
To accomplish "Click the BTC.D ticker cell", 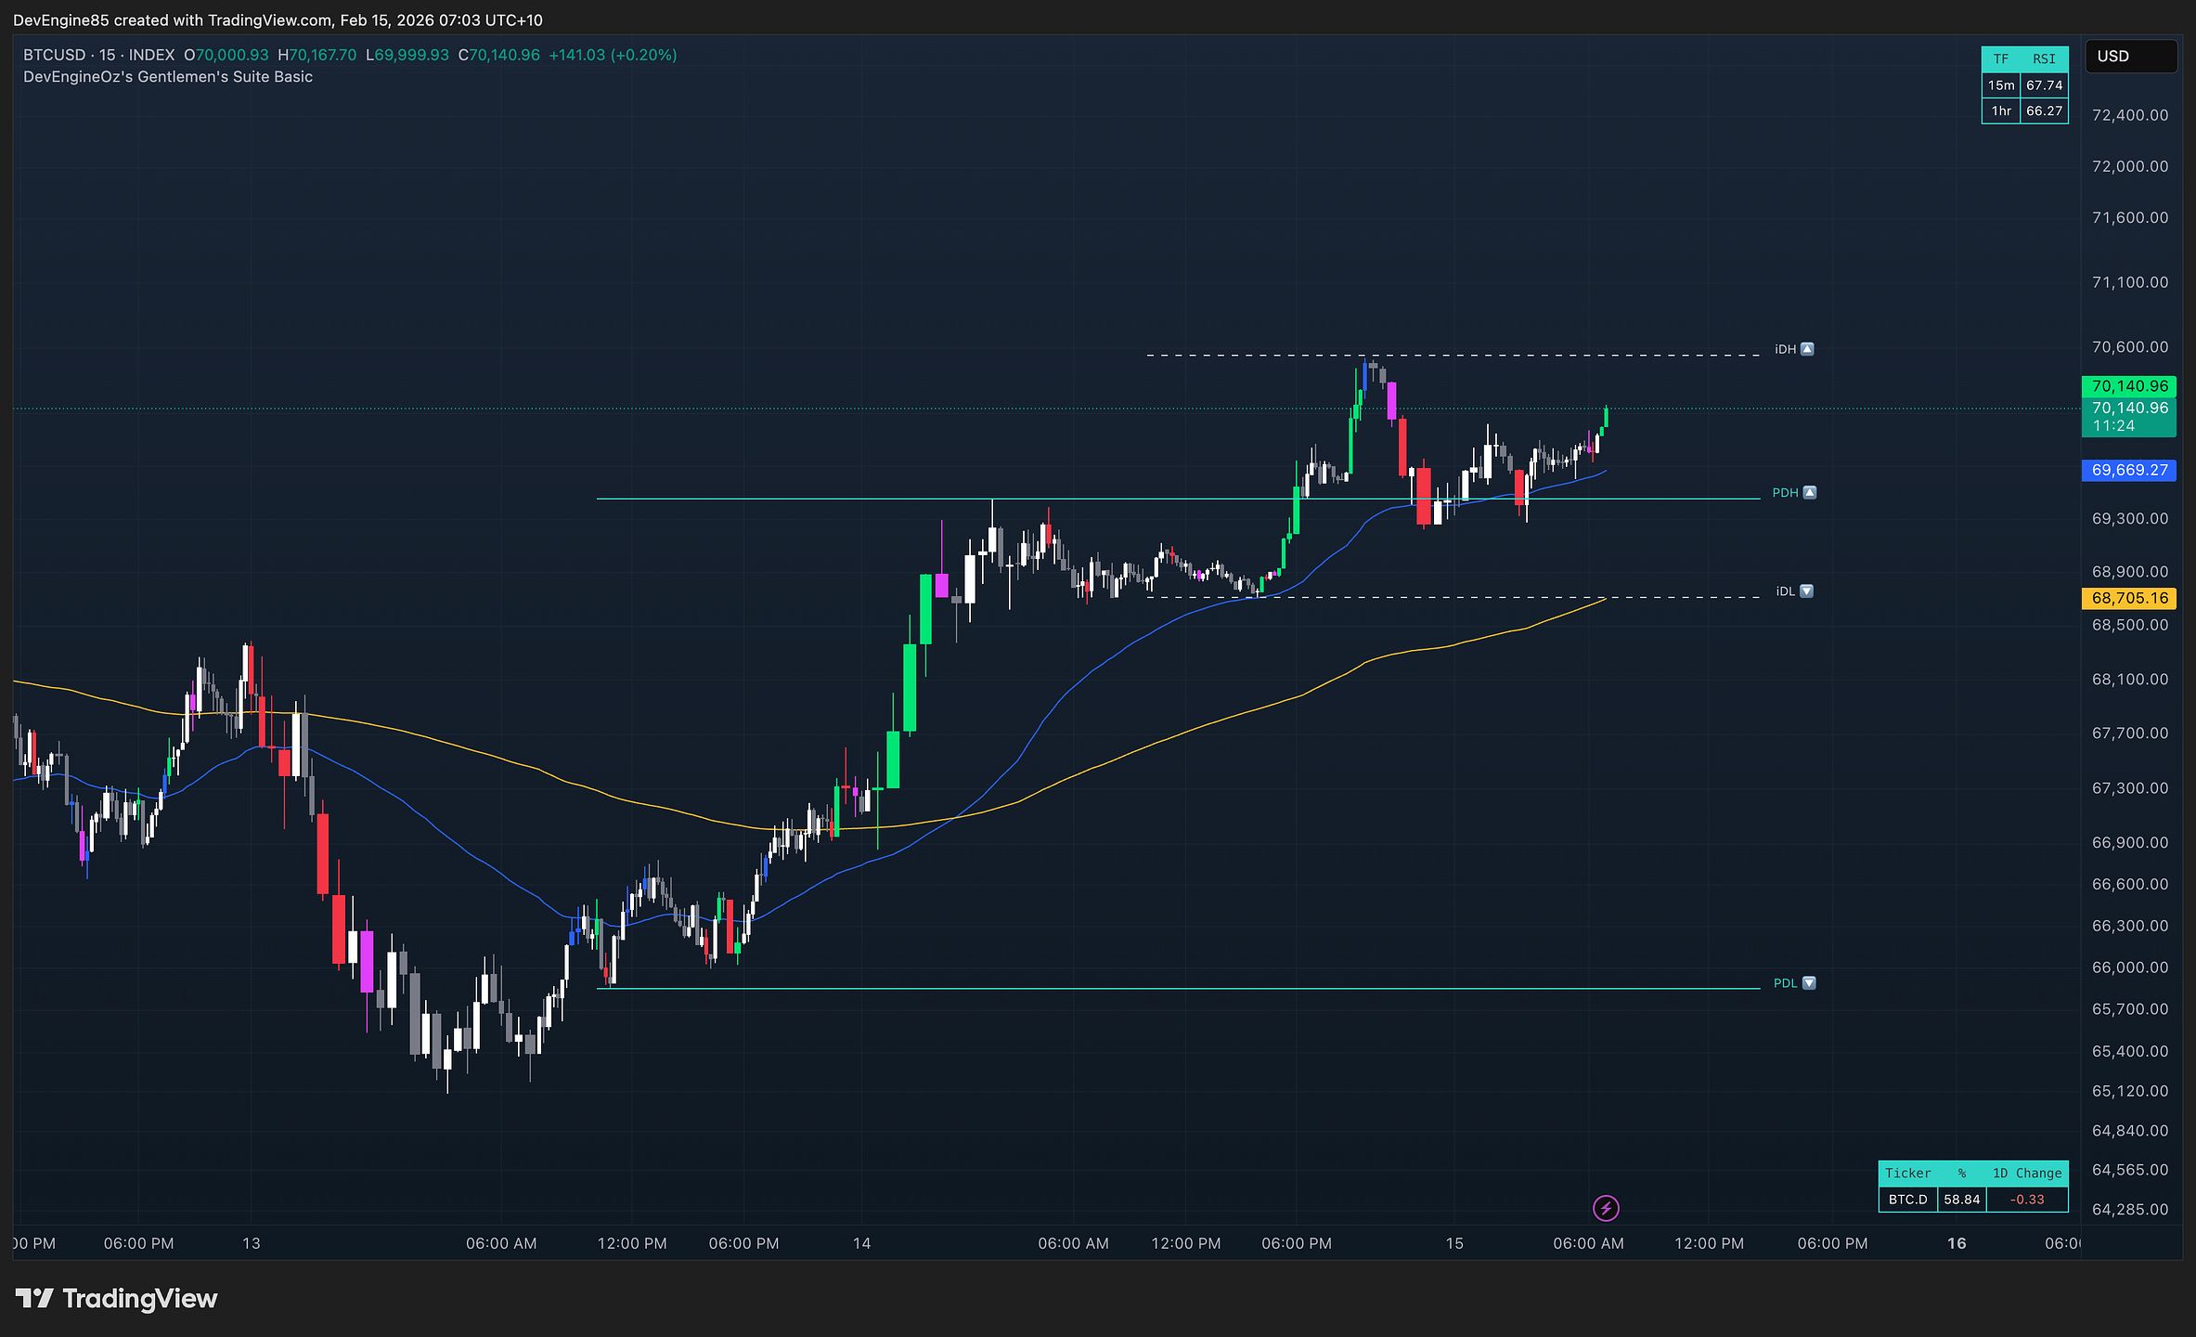I will (1908, 1200).
